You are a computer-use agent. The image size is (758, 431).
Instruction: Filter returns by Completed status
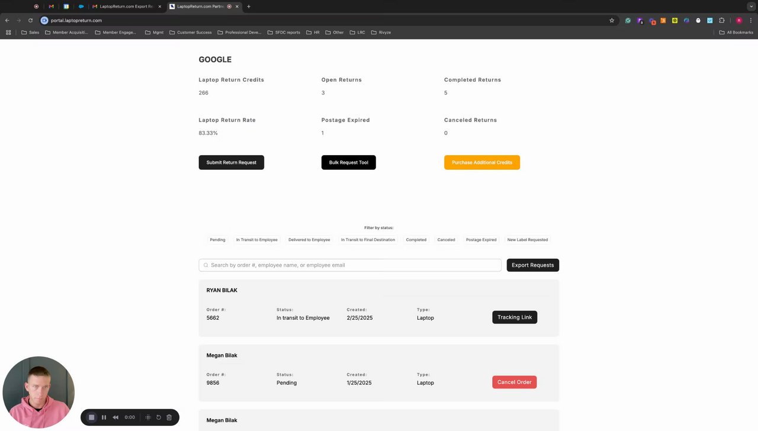point(416,240)
